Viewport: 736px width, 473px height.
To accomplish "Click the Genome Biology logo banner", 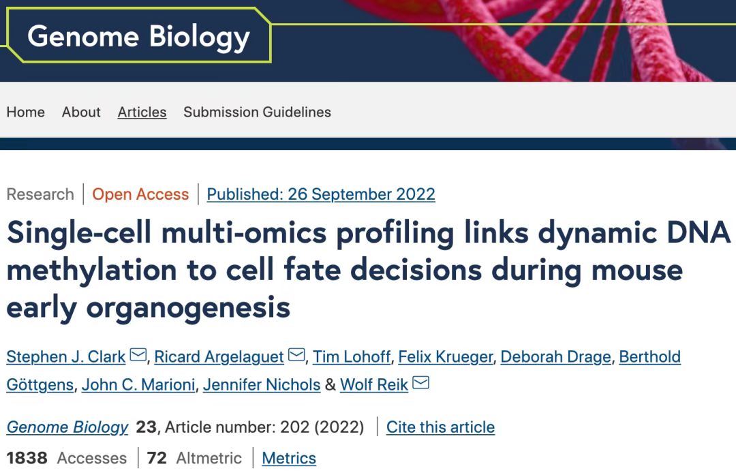I will pos(138,36).
